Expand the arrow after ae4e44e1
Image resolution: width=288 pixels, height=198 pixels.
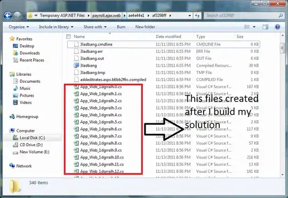(x=148, y=15)
